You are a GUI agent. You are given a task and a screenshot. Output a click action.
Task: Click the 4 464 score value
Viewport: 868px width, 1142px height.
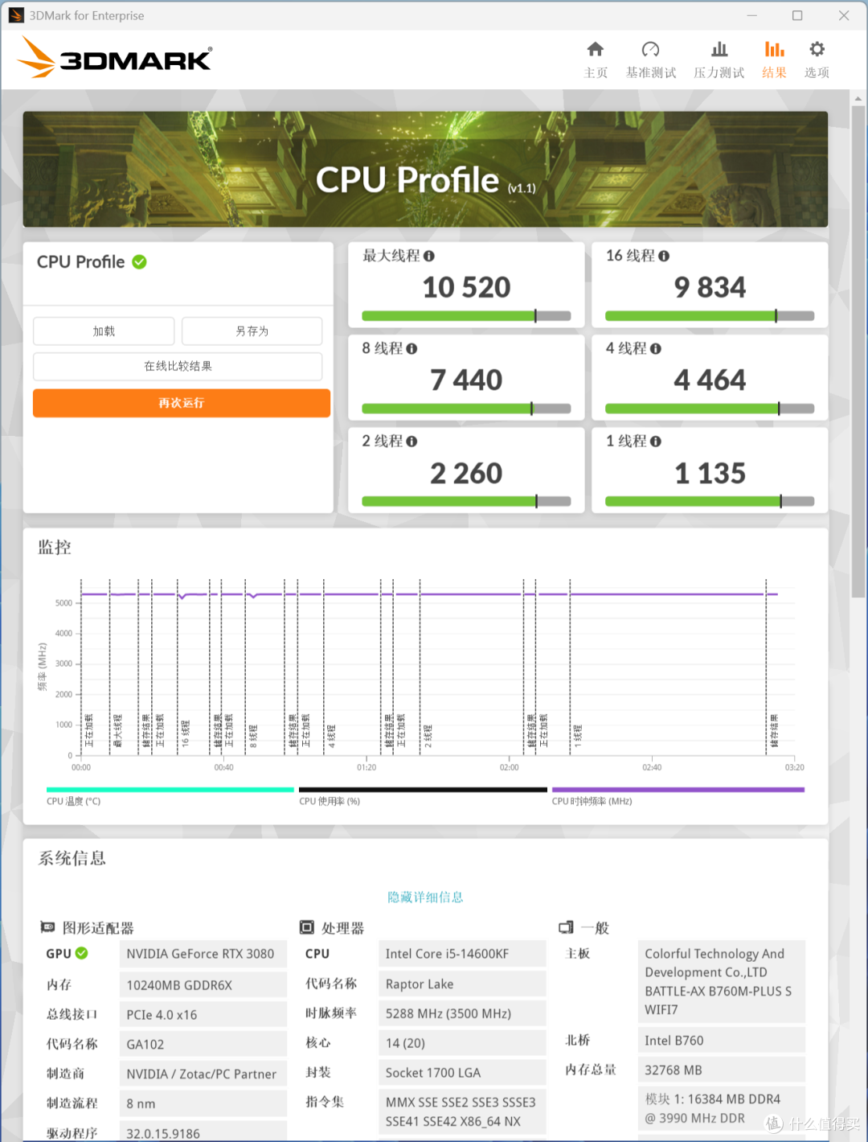tap(710, 380)
